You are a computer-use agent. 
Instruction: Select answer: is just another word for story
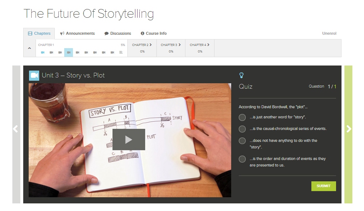pos(242,117)
